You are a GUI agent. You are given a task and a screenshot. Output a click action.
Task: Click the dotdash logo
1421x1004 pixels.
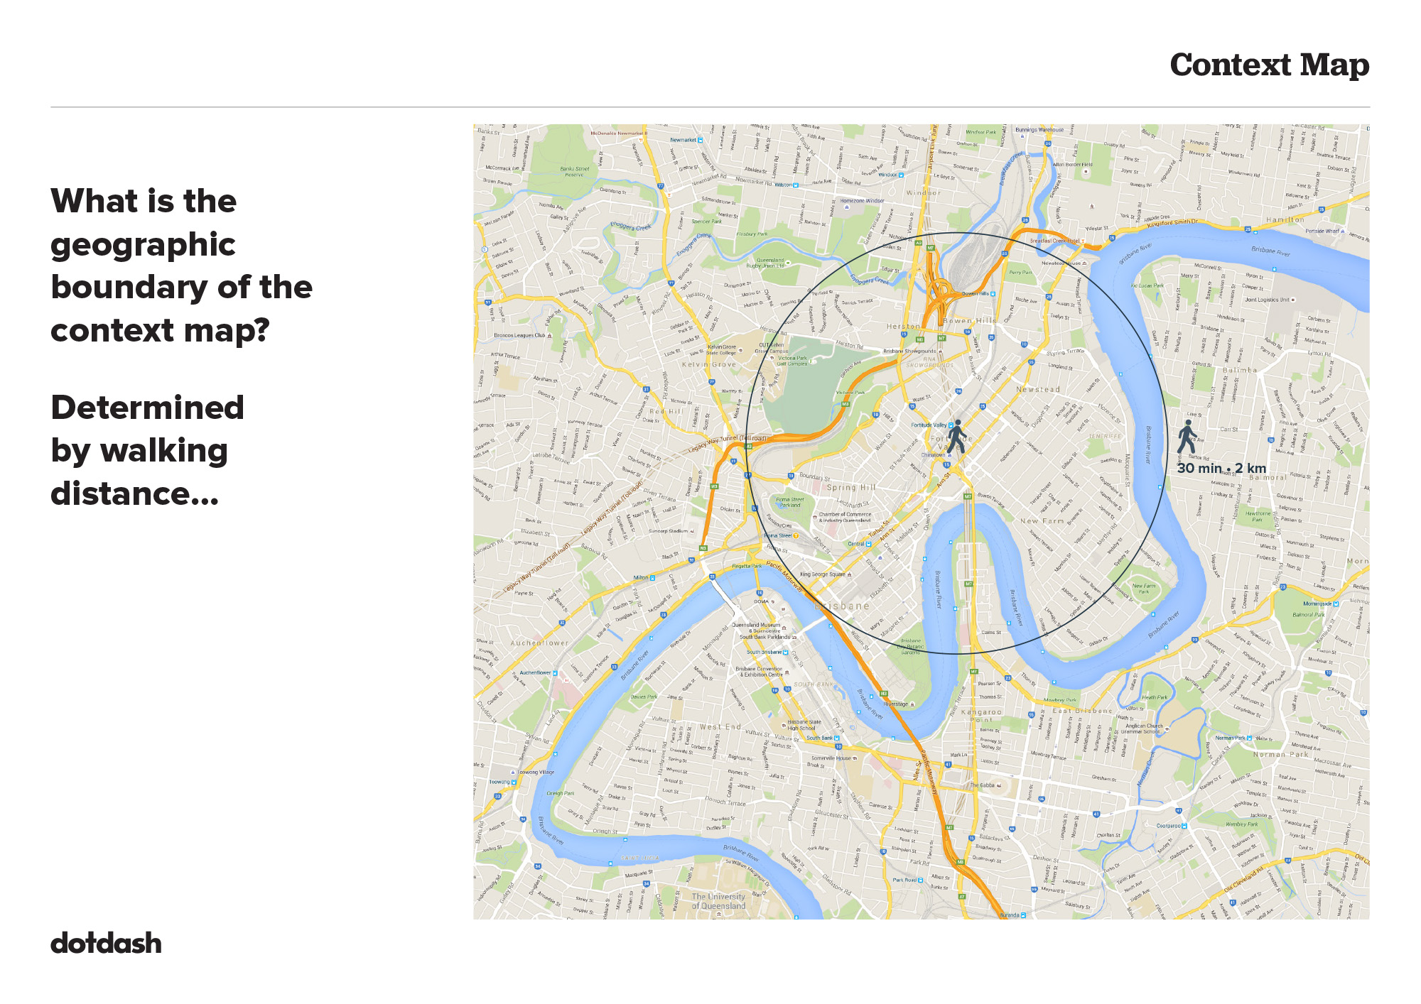pyautogui.click(x=106, y=943)
